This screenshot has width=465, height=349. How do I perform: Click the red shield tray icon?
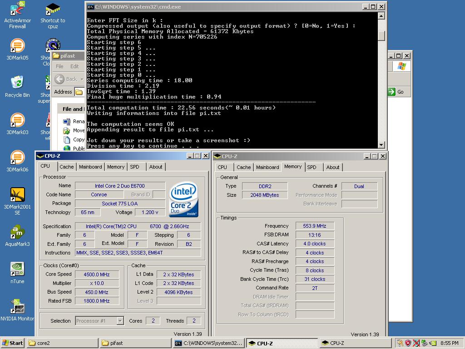[408, 343]
